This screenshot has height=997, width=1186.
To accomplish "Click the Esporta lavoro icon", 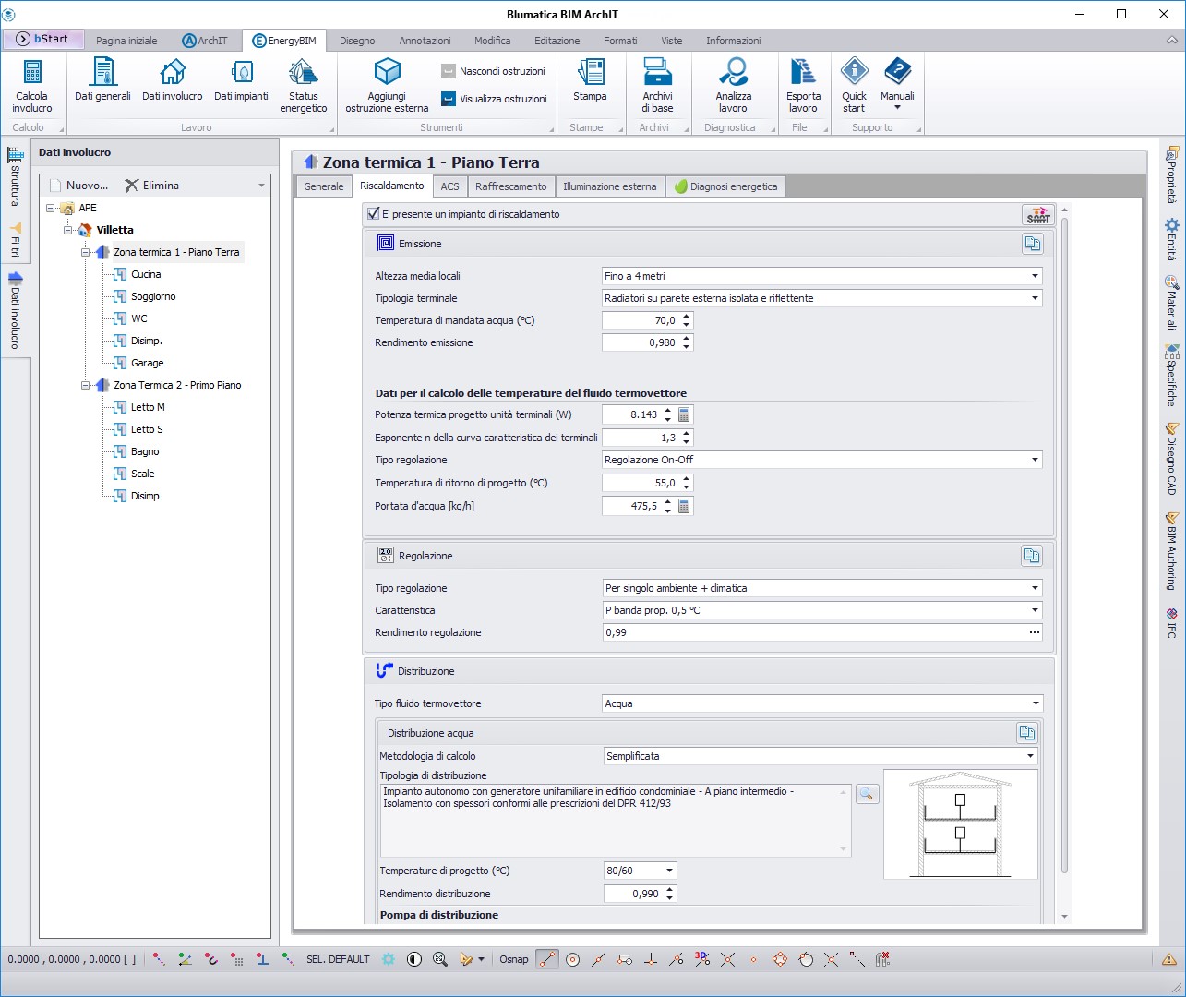I will tap(803, 74).
